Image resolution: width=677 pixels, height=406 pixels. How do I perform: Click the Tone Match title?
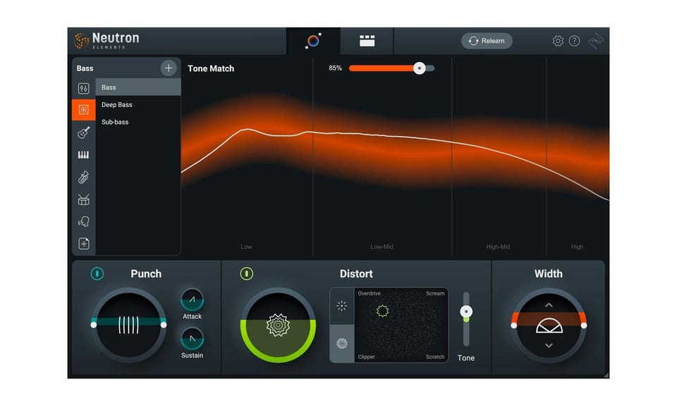click(x=211, y=68)
